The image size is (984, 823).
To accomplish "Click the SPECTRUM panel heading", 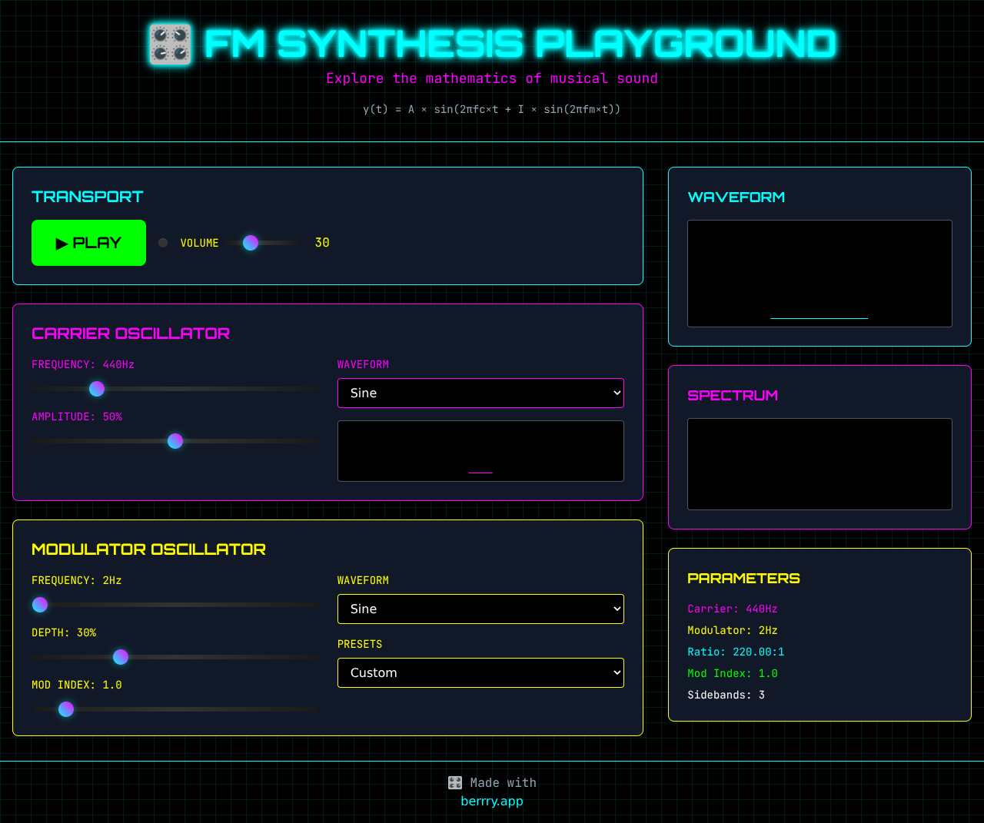I will point(733,396).
